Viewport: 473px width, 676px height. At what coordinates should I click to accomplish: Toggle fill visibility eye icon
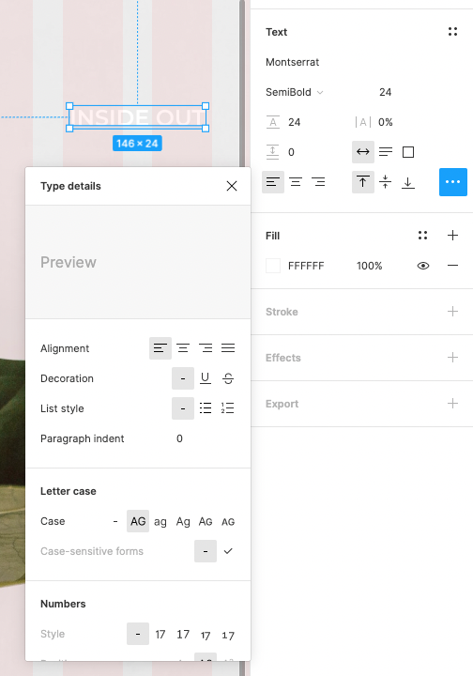423,266
